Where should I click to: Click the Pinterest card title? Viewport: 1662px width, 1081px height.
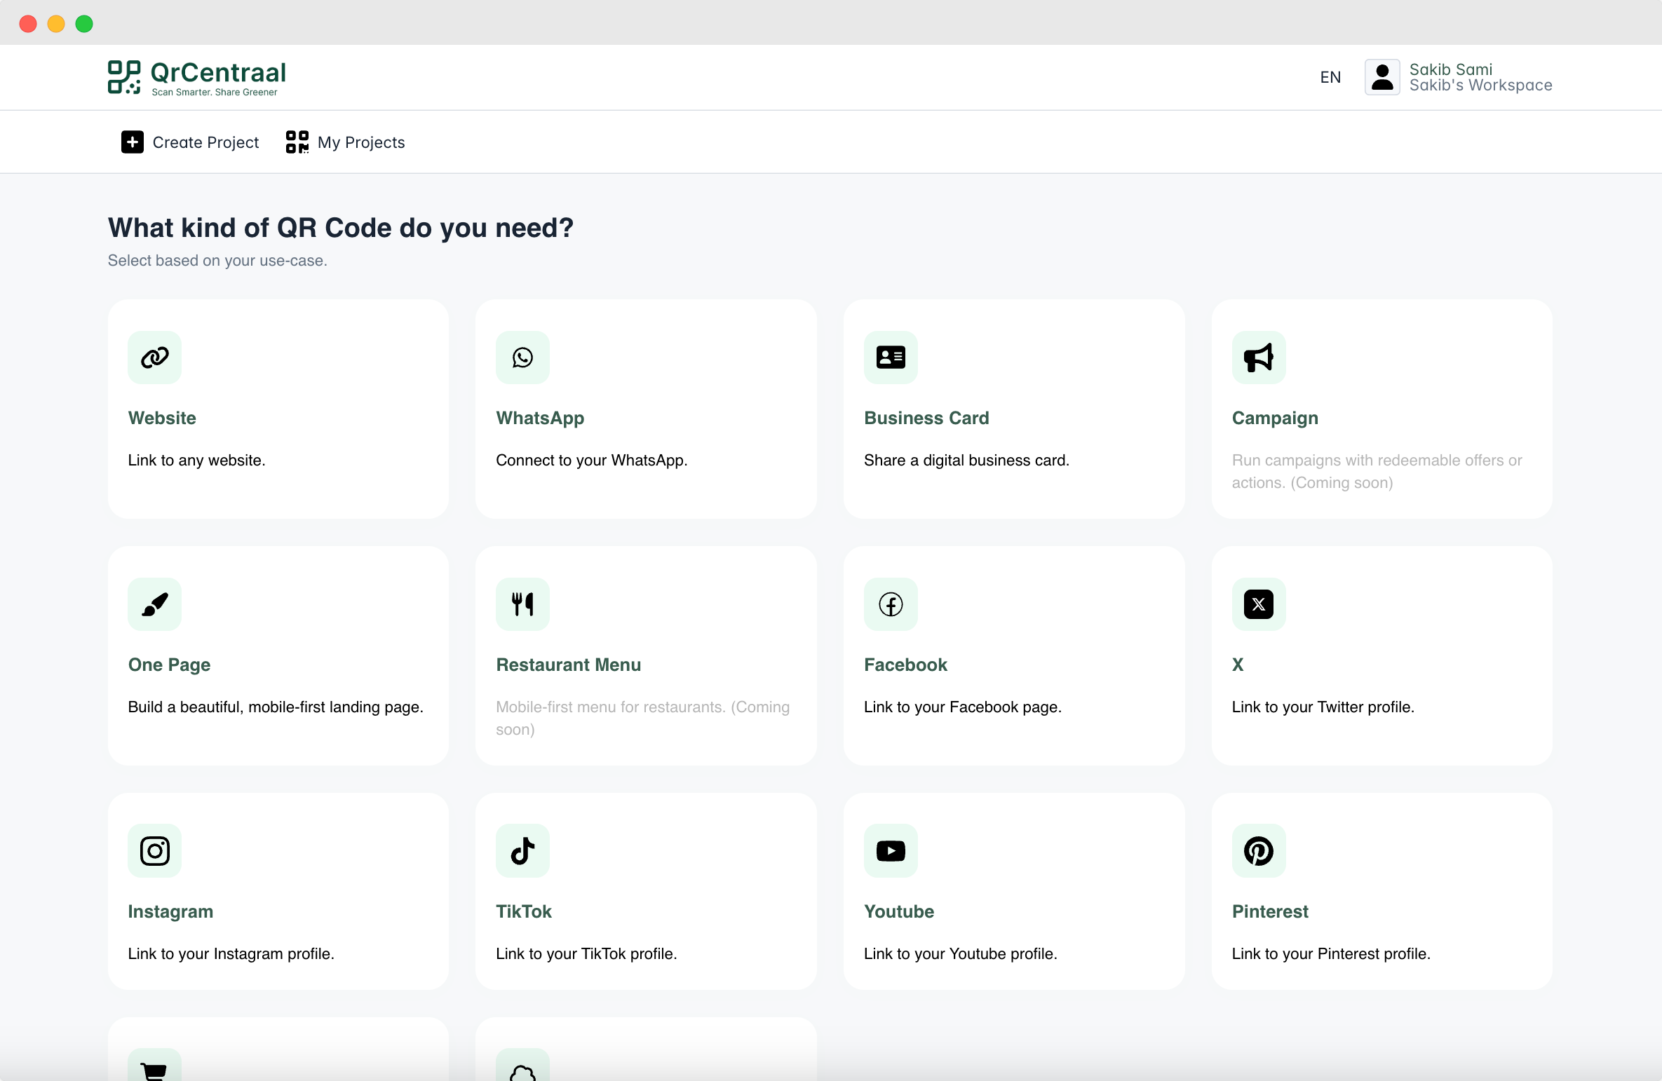pos(1269,911)
